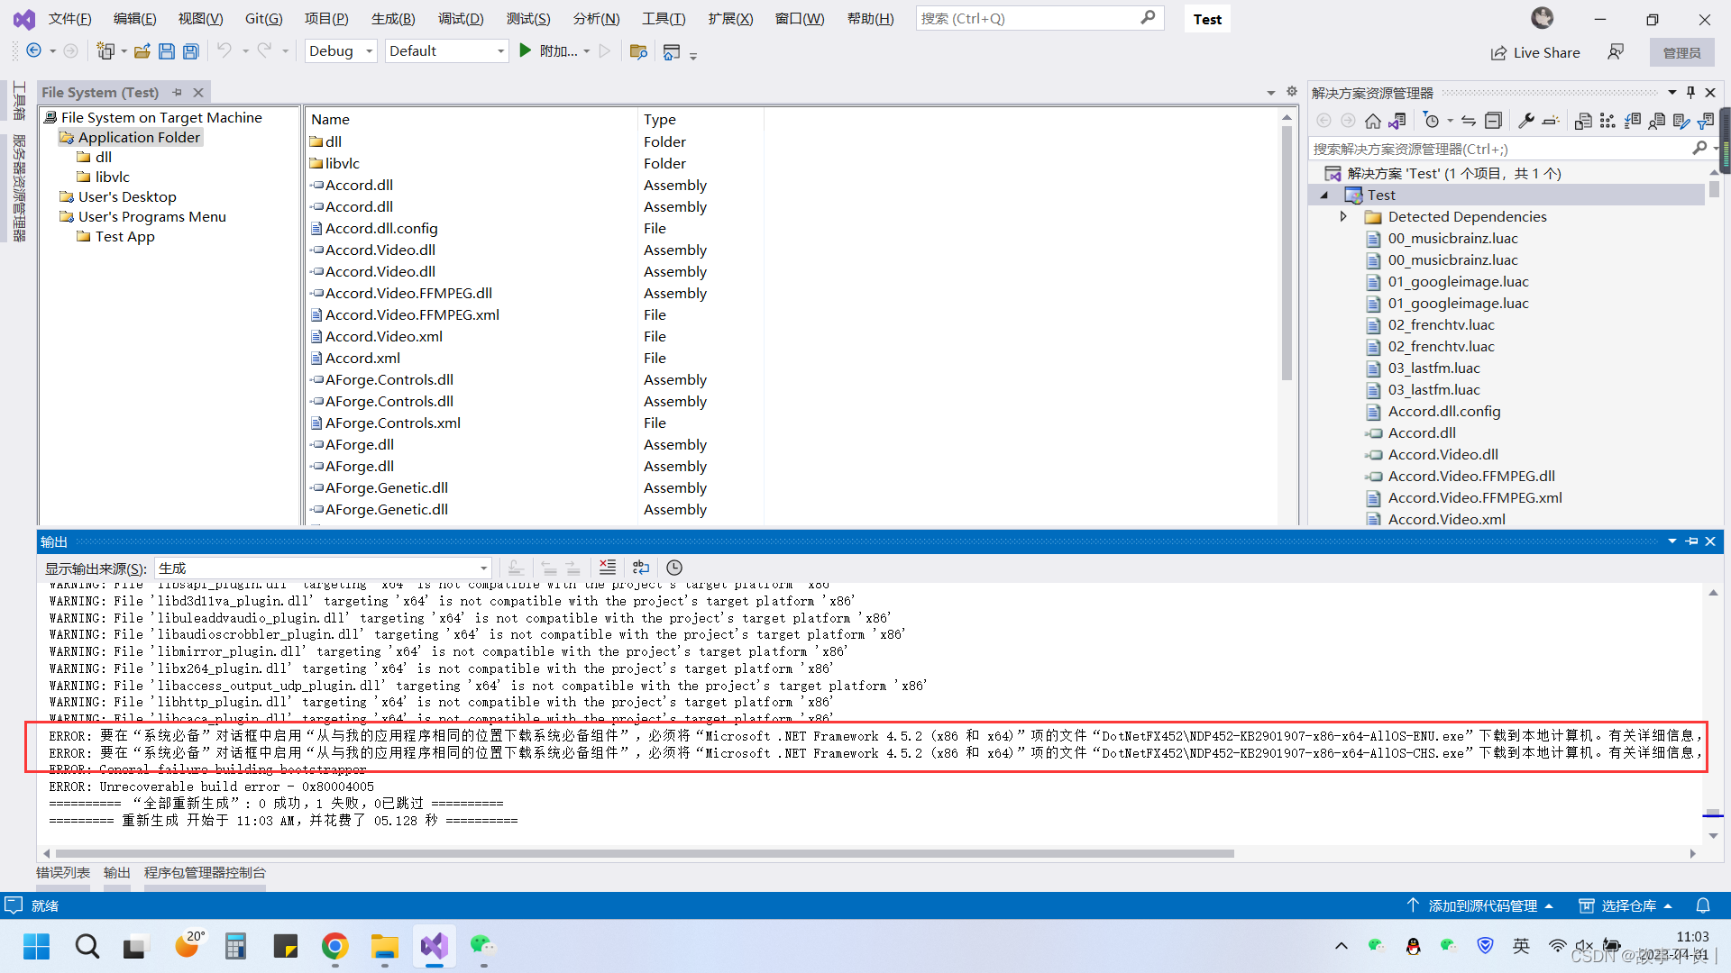Open Google Chrome from taskbar
This screenshot has width=1731, height=973.
point(334,946)
